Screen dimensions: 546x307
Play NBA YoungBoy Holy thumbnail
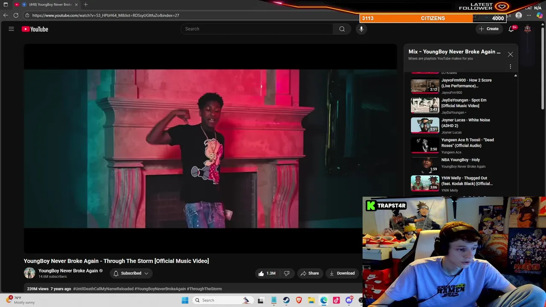click(425, 165)
